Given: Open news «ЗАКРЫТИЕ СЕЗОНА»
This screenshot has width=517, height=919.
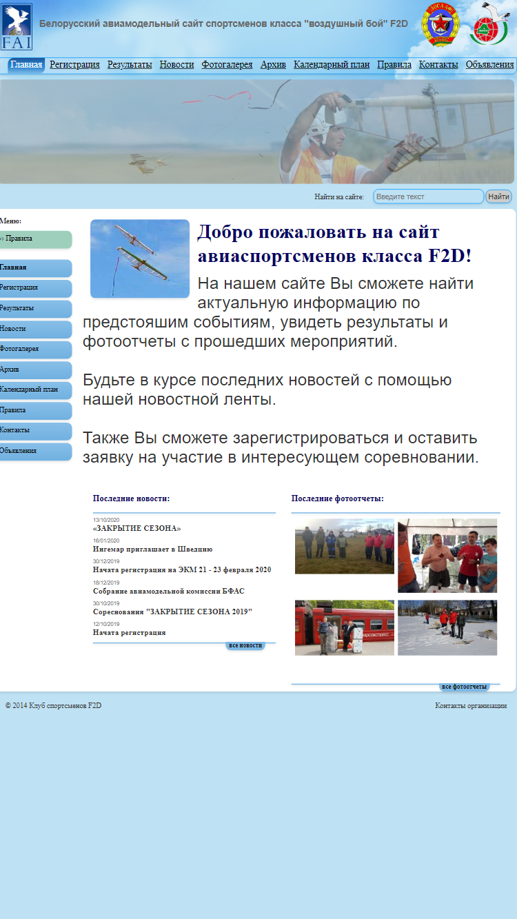Looking at the screenshot, I should pos(136,529).
